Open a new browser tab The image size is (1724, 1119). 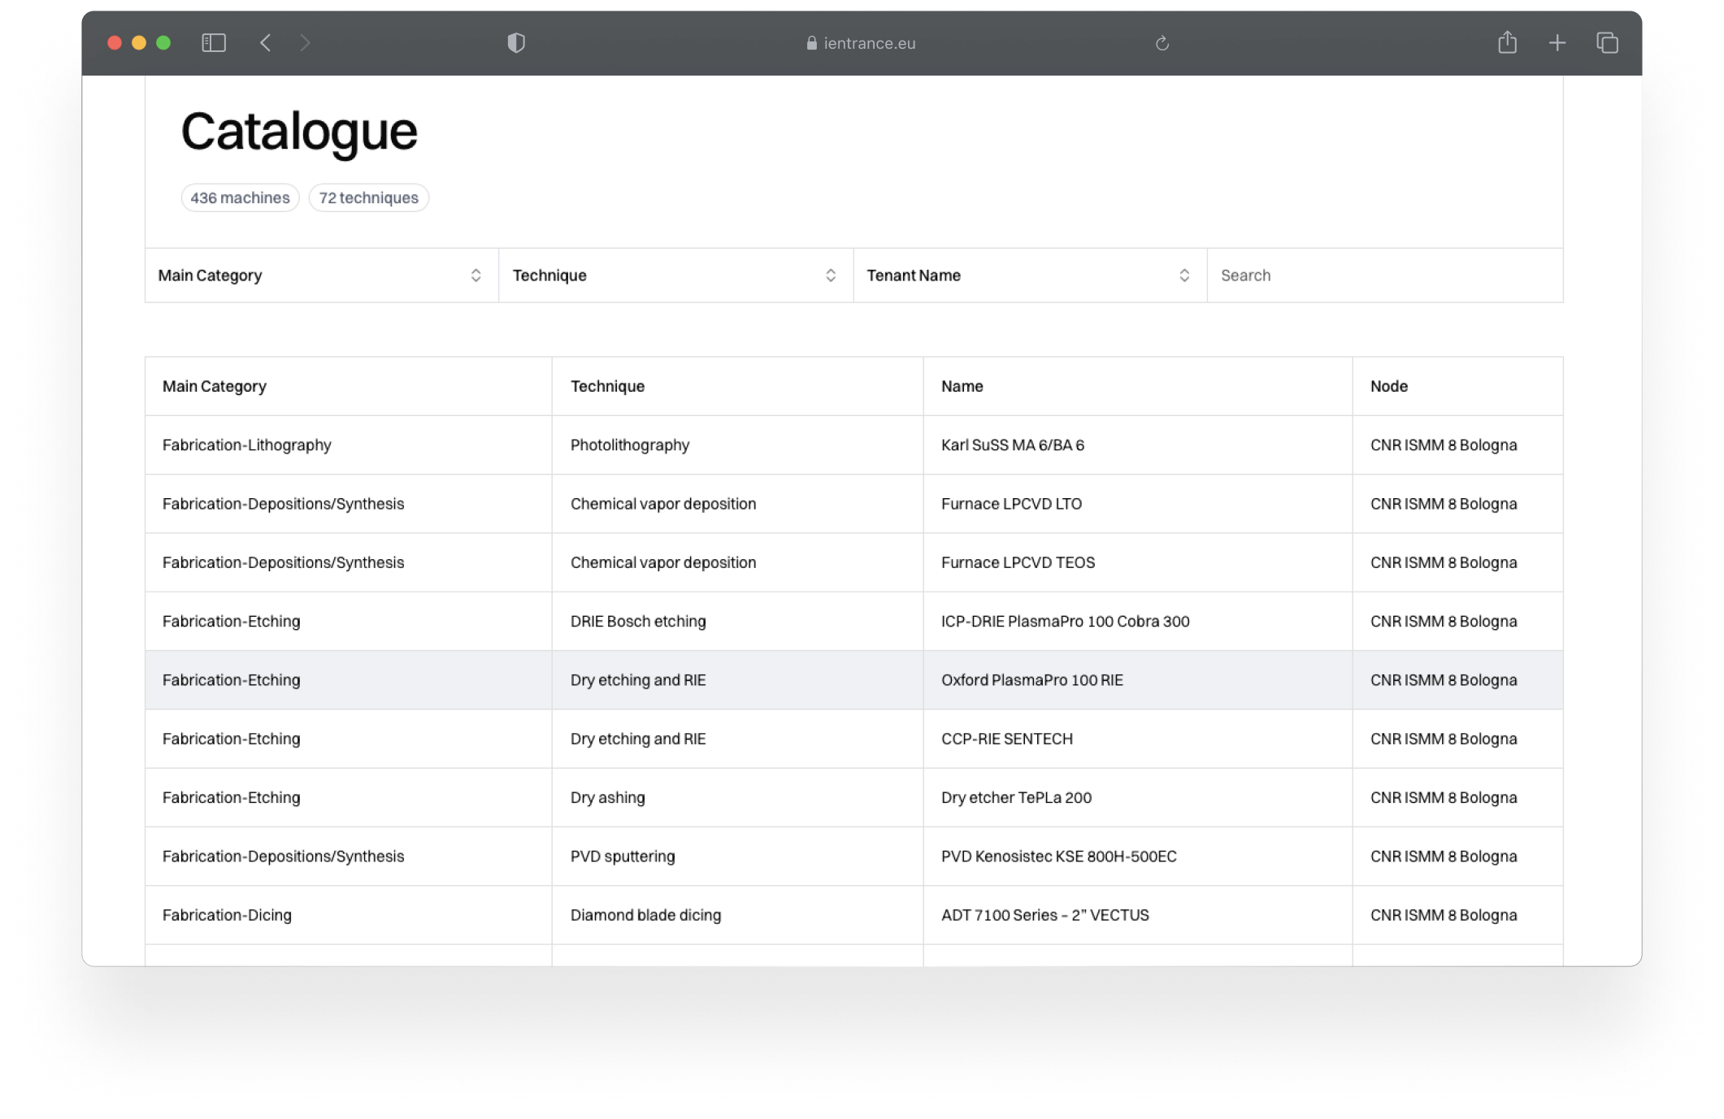1557,42
